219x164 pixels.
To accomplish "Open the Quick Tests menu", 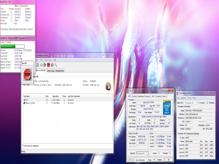I will (x=48, y=60).
